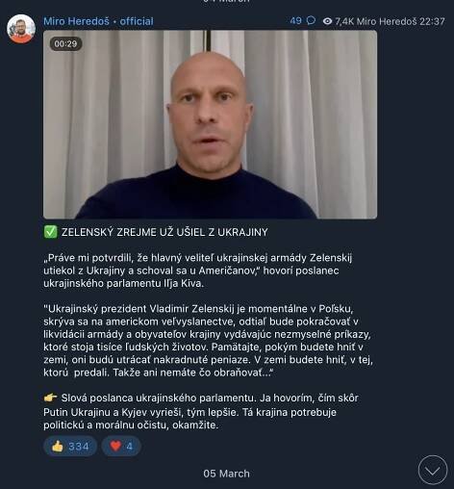This screenshot has height=489, width=454.
Task: Click the paragraph starting 'Ukrajinský prezident Vladimir'
Action: coord(208,341)
